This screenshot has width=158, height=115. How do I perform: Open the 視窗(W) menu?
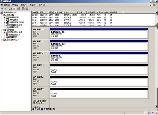(x=33, y=5)
